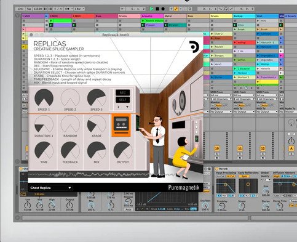Viewport: 297px width, 242px height.
Task: Toggle the Reverb device Hi Cut button
Action: coord(231,176)
